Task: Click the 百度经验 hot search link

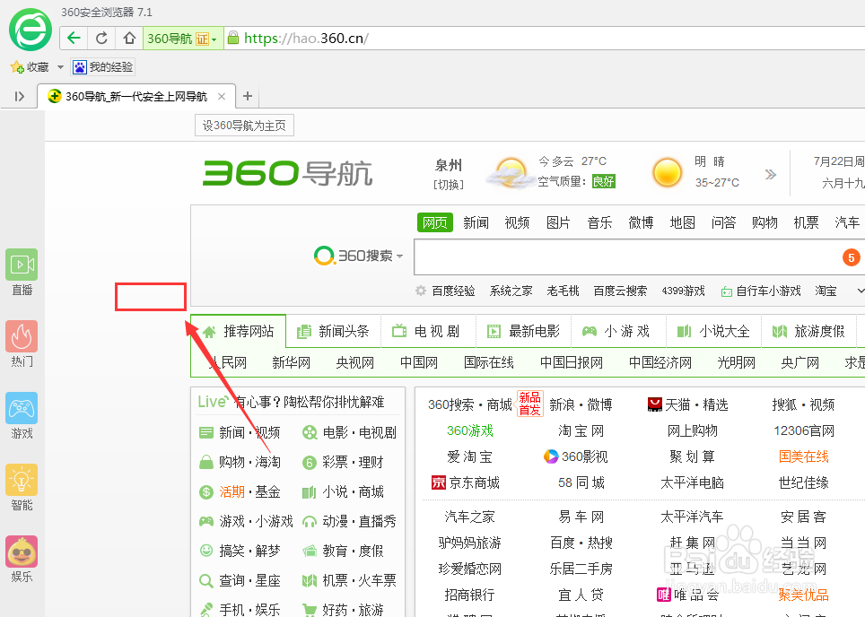Action: [x=453, y=291]
